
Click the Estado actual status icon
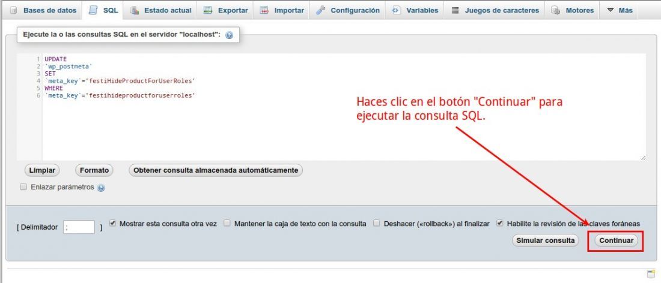135,11
